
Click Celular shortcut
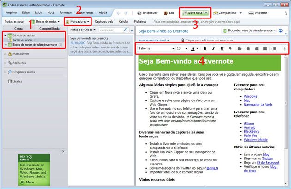click(x=124, y=22)
